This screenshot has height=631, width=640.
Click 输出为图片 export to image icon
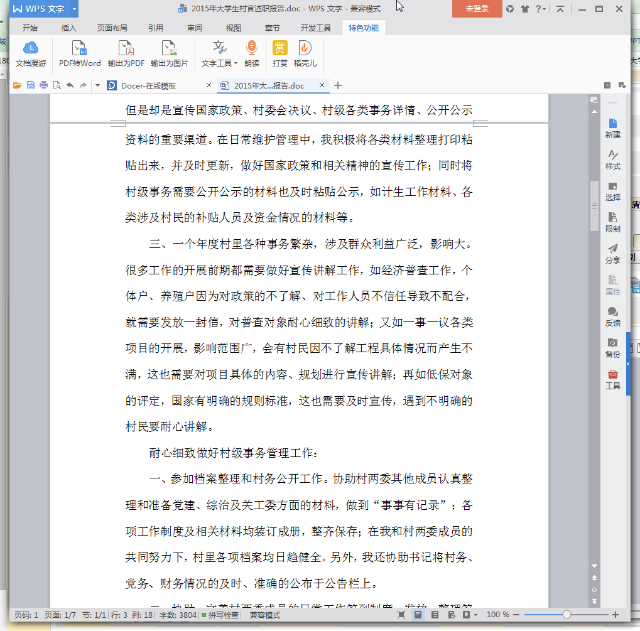170,54
